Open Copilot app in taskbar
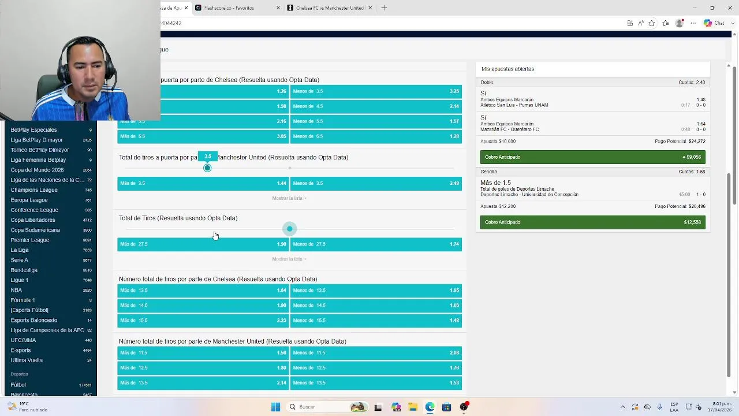This screenshot has height=416, width=739. (x=396, y=407)
